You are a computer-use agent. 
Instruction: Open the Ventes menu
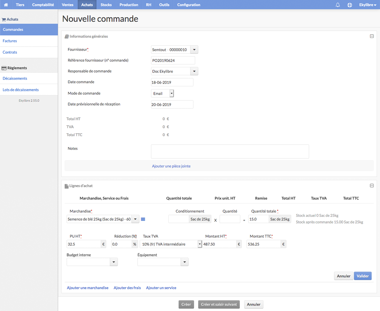pyautogui.click(x=68, y=5)
